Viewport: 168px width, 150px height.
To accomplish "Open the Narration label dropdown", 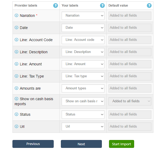I will [83, 16].
